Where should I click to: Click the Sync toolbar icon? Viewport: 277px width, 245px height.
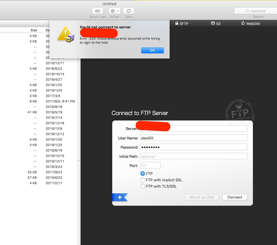point(129,11)
